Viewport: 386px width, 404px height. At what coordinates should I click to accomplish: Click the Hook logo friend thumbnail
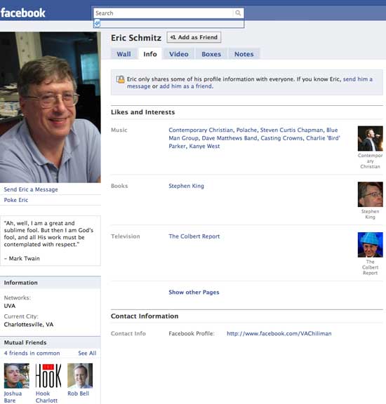48,376
